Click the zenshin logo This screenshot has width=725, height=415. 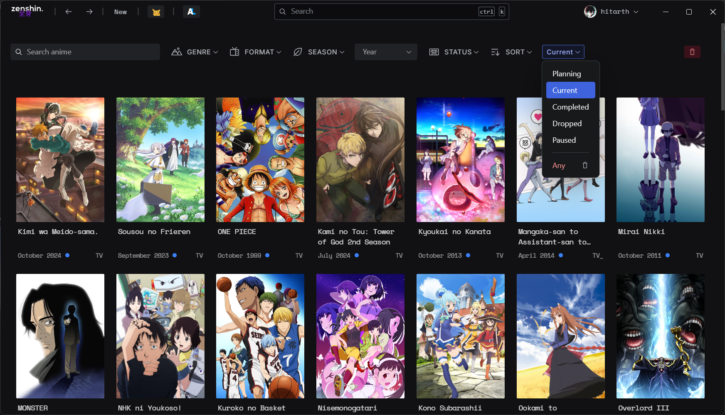27,10
